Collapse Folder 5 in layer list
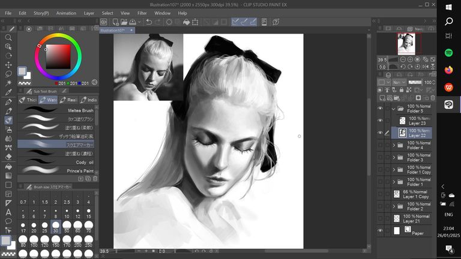This screenshot has width=461, height=259. click(x=393, y=109)
